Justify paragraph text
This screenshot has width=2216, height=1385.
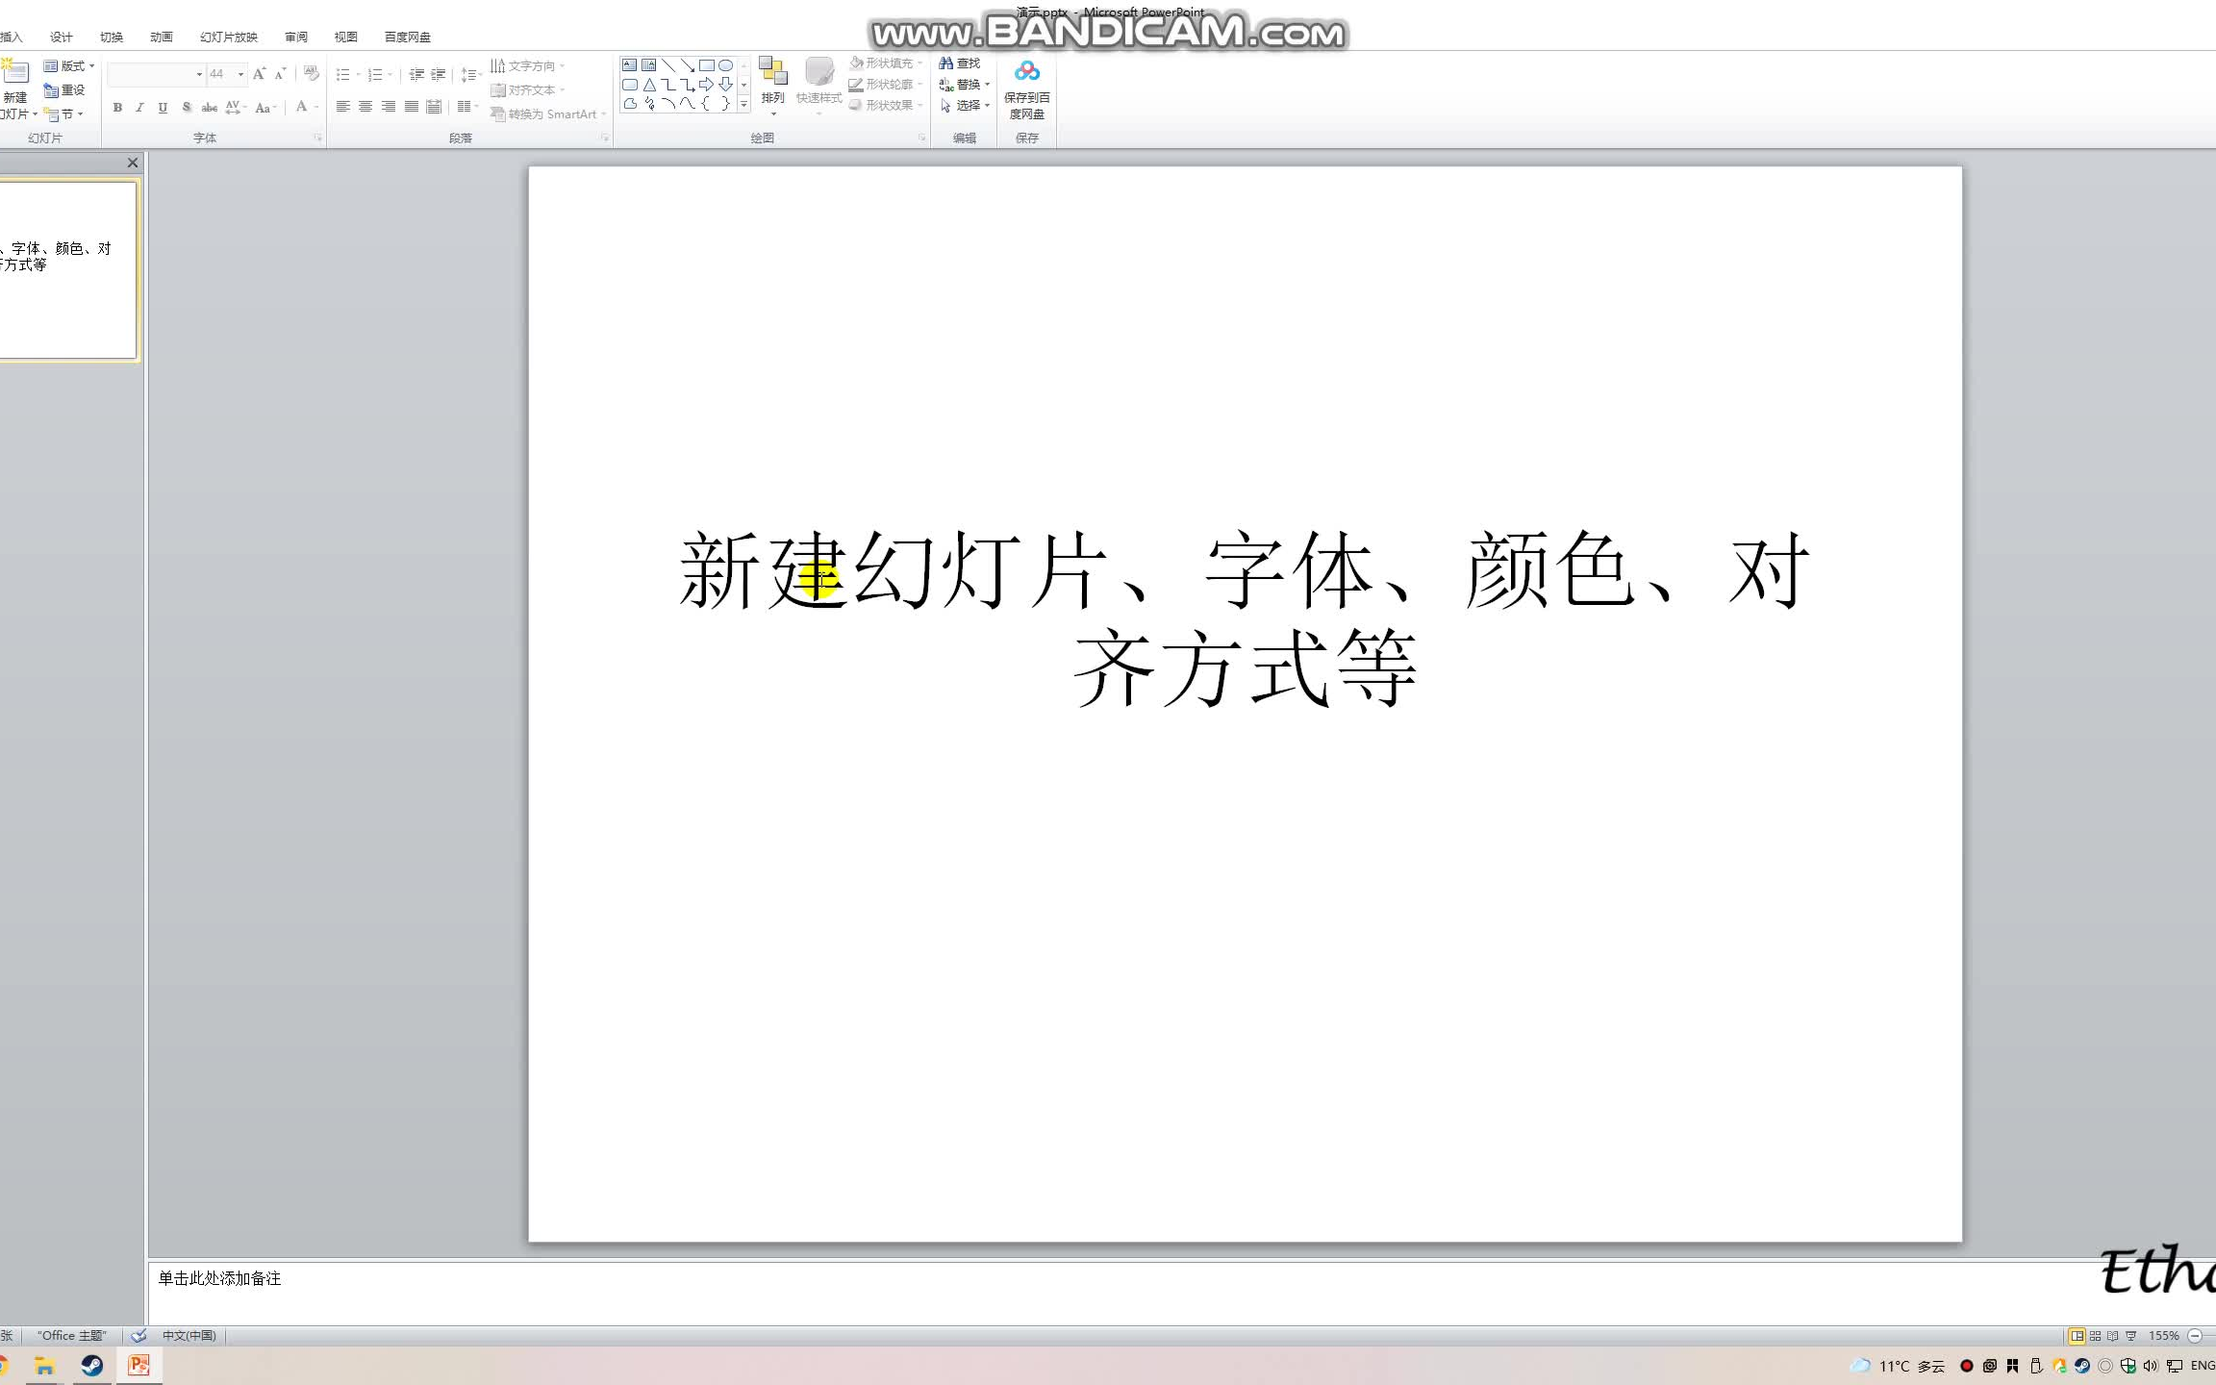coord(412,107)
